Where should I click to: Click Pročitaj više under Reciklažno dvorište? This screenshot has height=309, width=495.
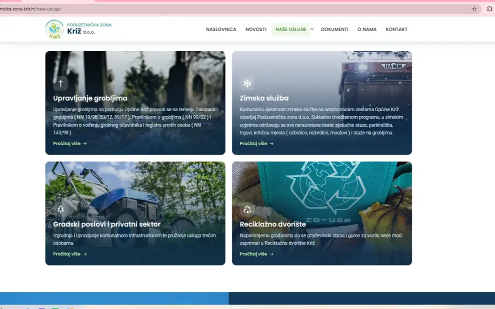(x=256, y=254)
